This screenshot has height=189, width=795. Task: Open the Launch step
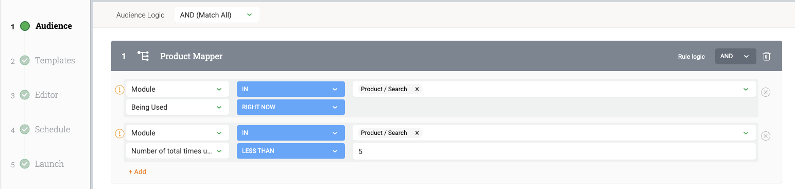[x=49, y=164]
